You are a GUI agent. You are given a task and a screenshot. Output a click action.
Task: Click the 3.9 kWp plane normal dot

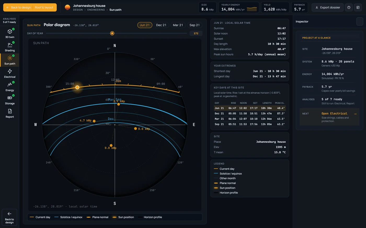[x=118, y=104]
